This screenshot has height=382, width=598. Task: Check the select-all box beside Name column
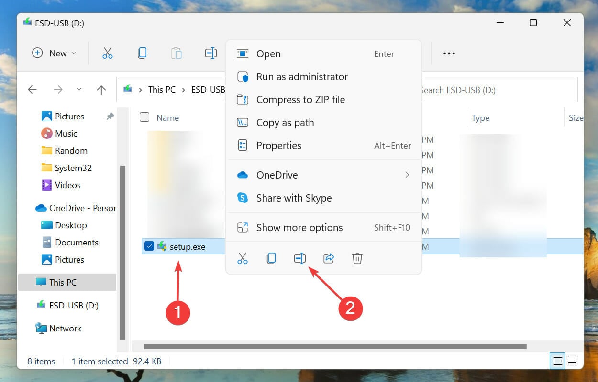144,117
